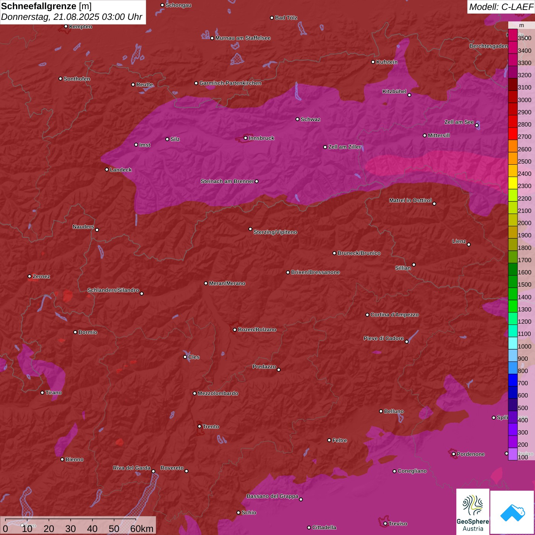This screenshot has height=535, width=535.
Task: Click the Brixen/Bressanone label
Action: click(315, 272)
